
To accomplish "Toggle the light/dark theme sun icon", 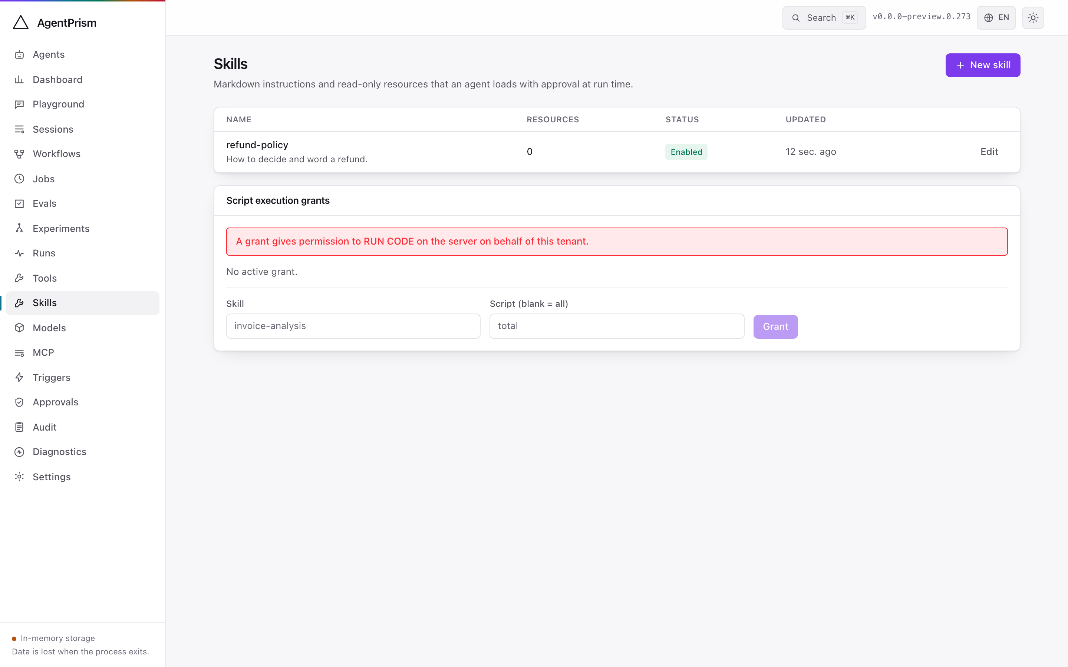I will (1033, 18).
